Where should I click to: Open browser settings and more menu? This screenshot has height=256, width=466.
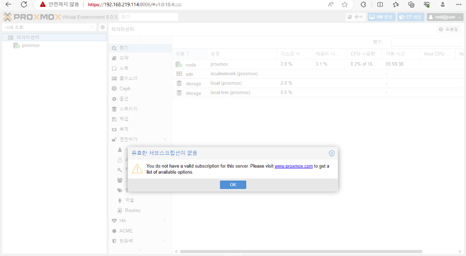(459, 4)
